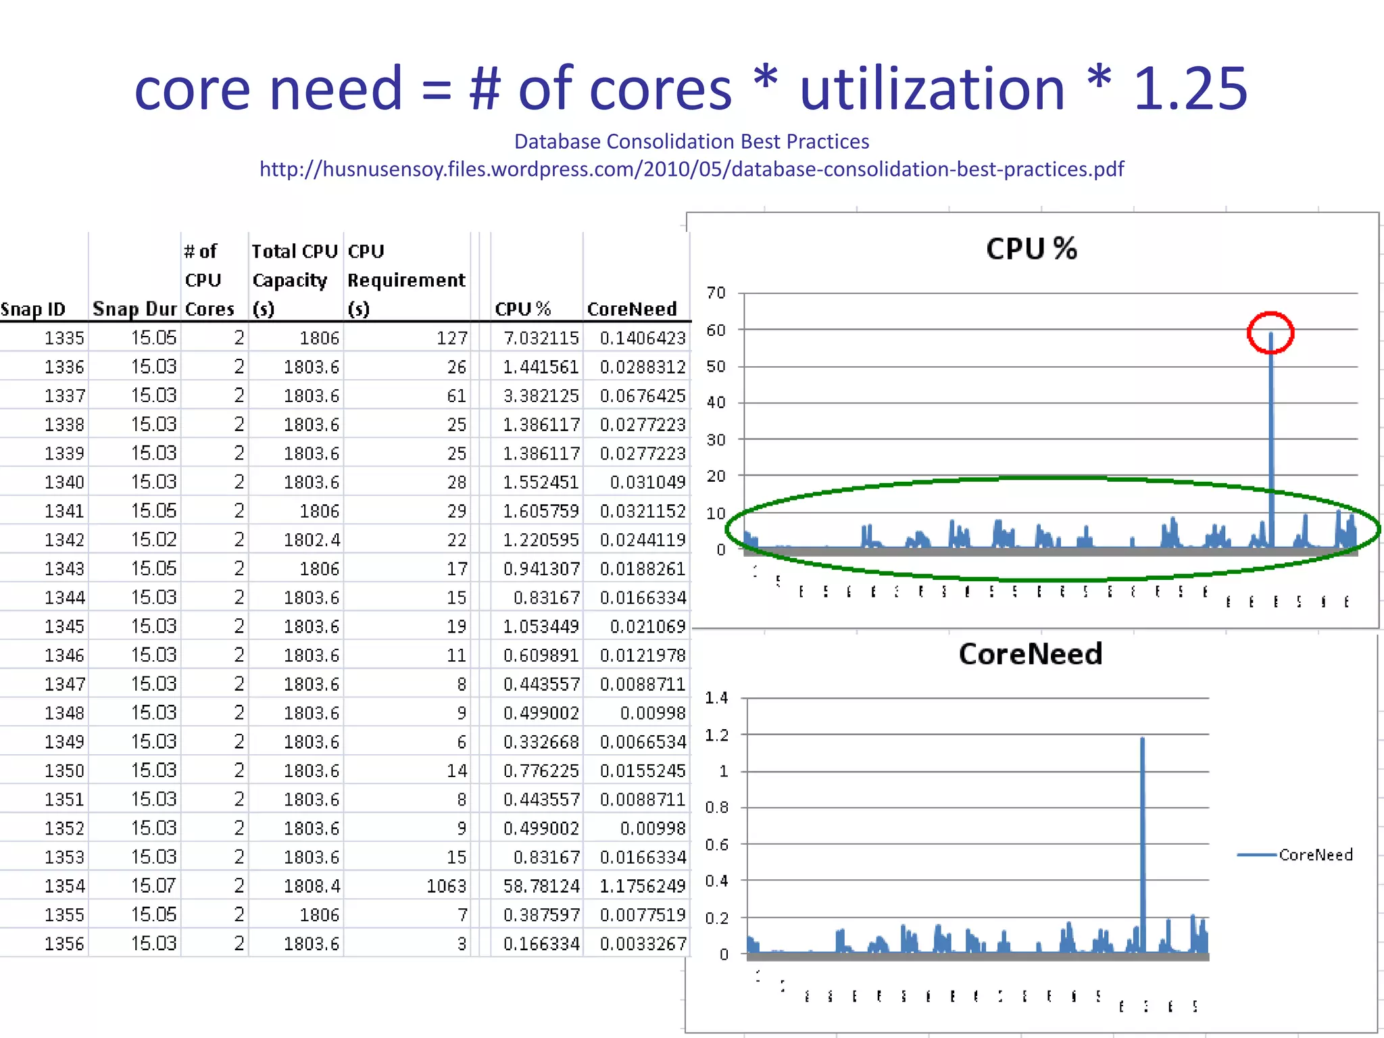Click CPU % value 7.032115
The image size is (1384, 1038).
click(x=541, y=338)
